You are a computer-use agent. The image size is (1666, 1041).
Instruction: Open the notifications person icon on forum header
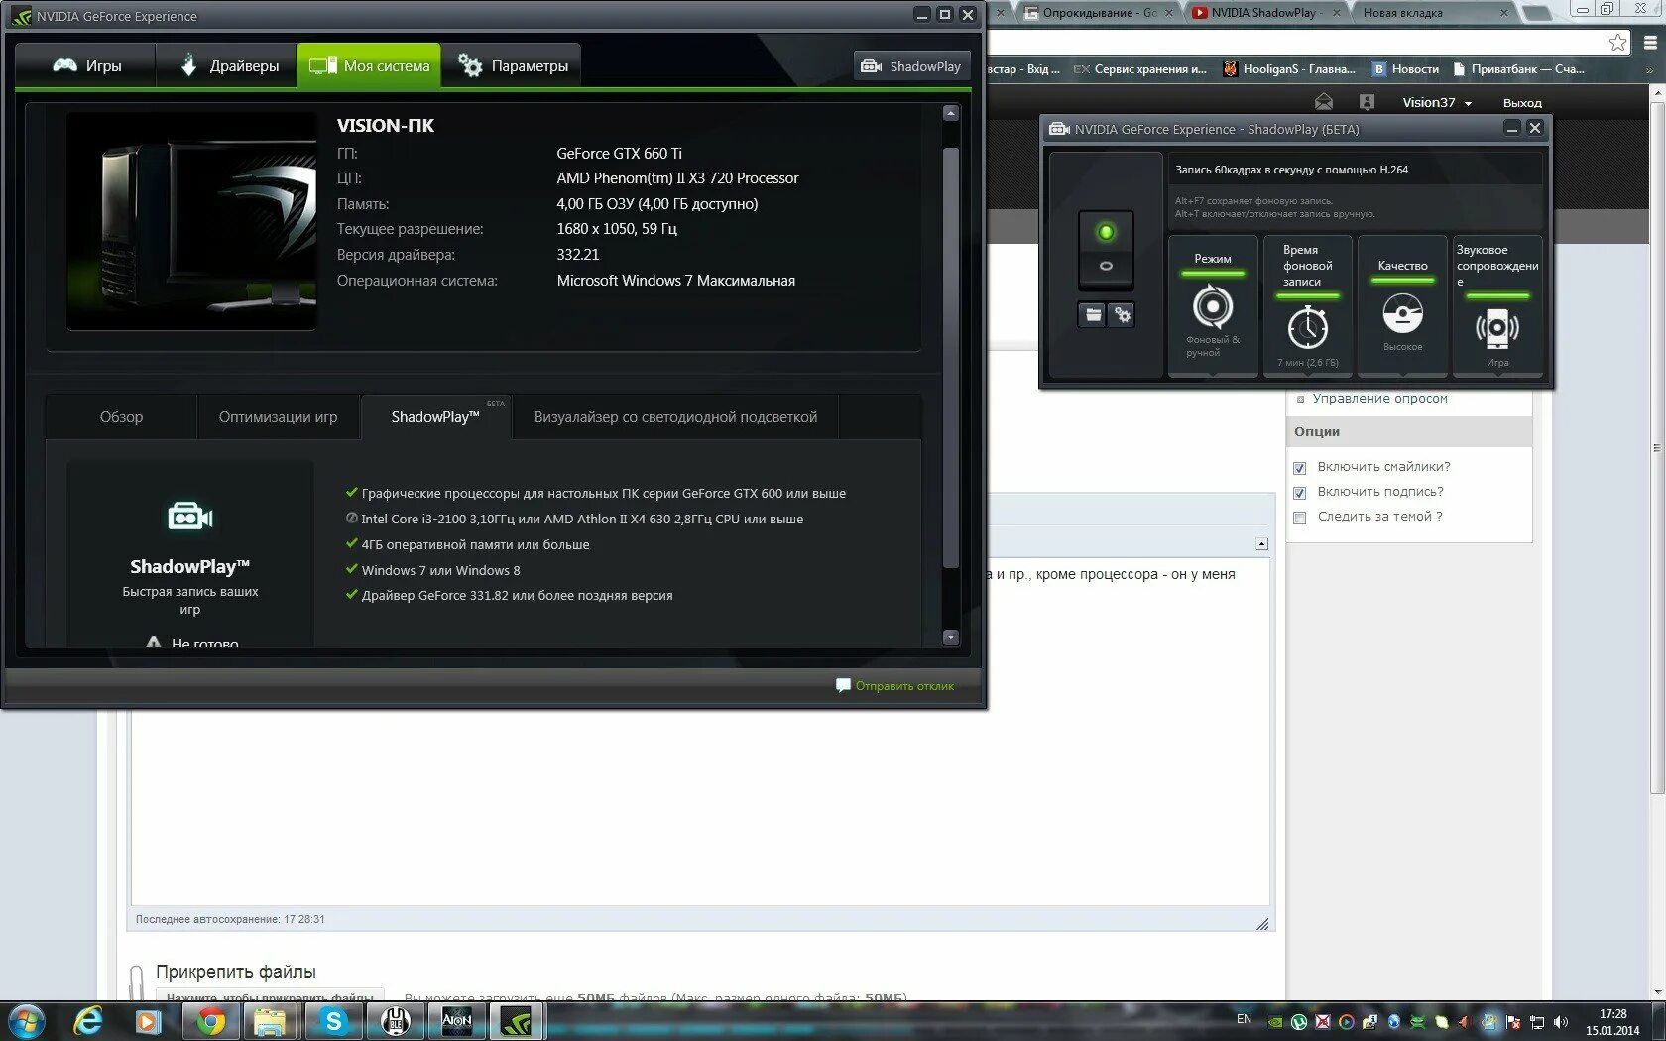(x=1367, y=102)
